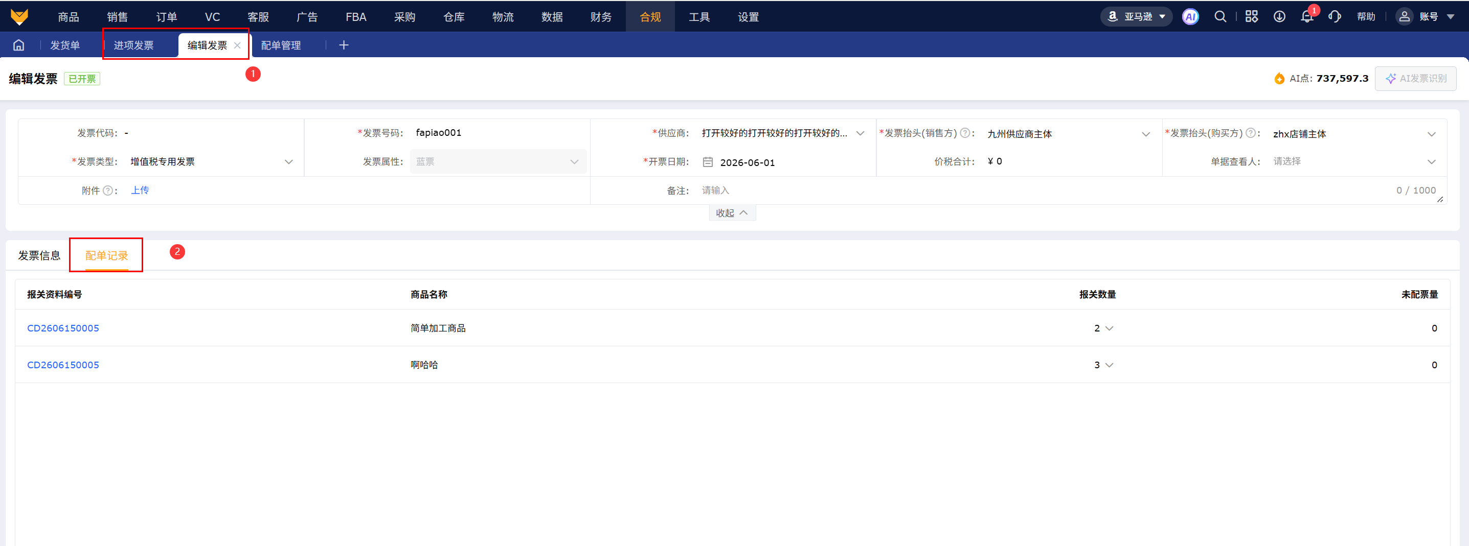This screenshot has width=1469, height=546.
Task: Click the 未配票量 column header
Action: click(1419, 295)
